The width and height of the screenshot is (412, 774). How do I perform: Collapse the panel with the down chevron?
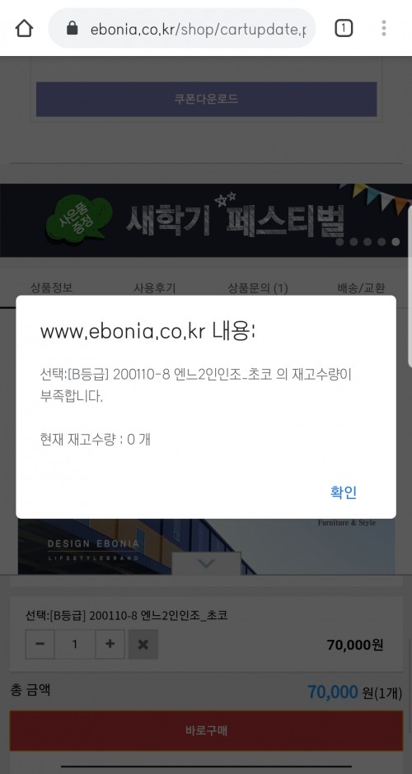pyautogui.click(x=206, y=563)
